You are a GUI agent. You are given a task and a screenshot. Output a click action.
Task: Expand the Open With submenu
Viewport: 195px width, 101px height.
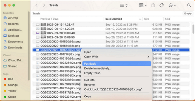pyautogui.click(x=117, y=57)
